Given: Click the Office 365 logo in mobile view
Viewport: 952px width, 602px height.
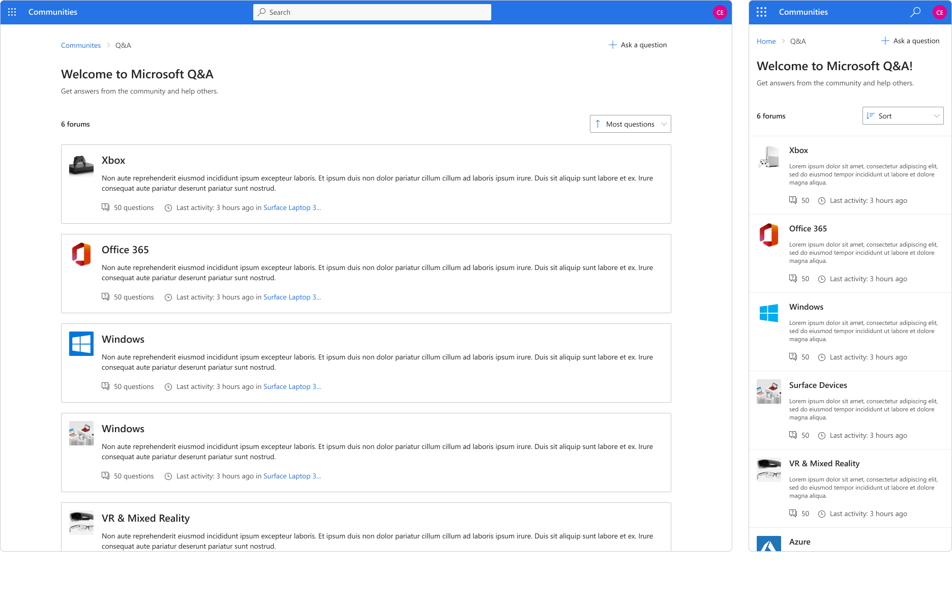Looking at the screenshot, I should (x=769, y=235).
